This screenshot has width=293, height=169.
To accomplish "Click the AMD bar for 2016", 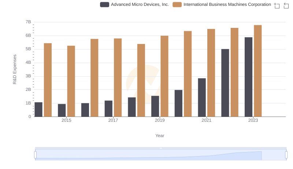I will pos(85,110).
